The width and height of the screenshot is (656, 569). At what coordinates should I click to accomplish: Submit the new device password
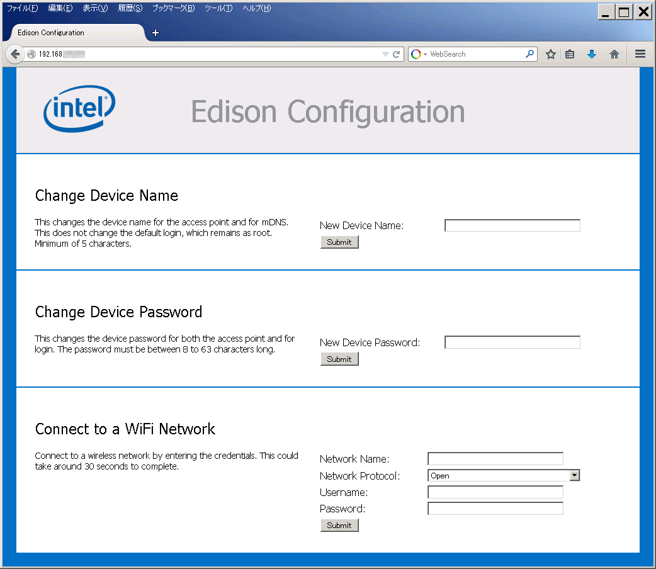point(339,359)
